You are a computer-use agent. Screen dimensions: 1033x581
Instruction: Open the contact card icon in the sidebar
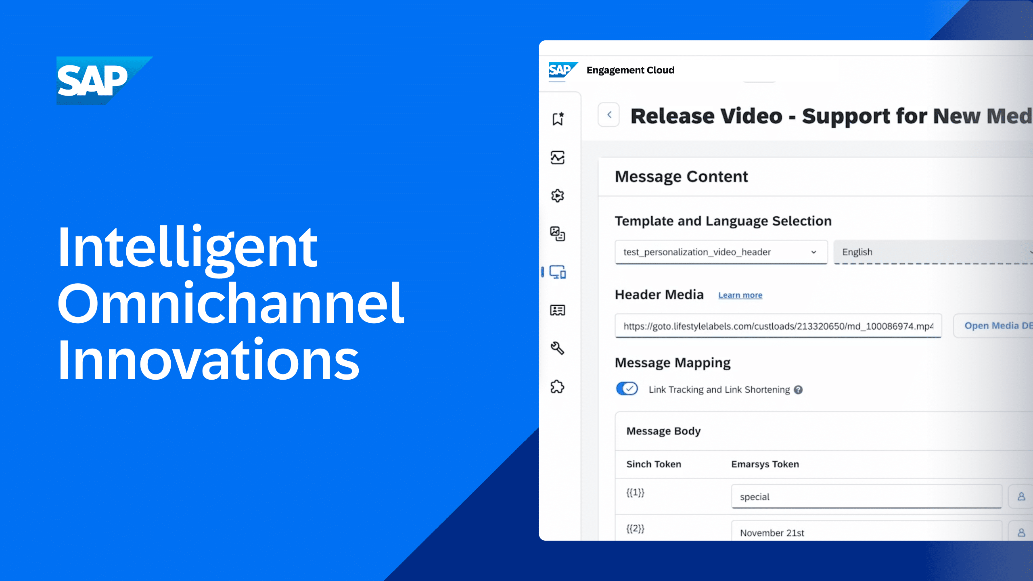coord(558,310)
